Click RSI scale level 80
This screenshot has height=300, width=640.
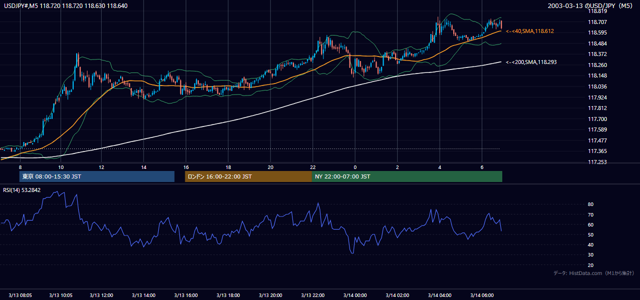tap(590, 204)
